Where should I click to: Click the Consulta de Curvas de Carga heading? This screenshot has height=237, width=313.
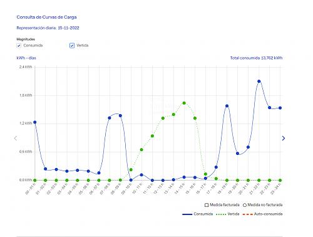coord(46,17)
